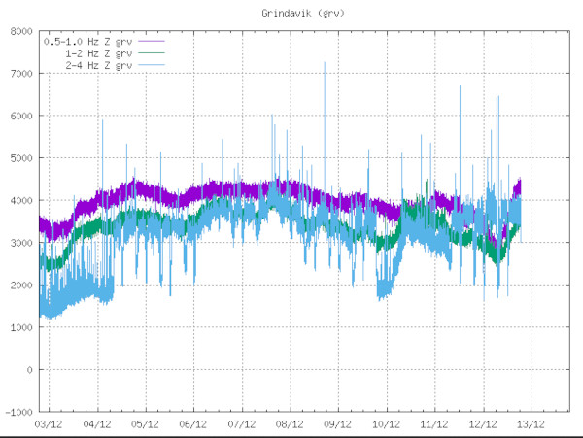
Task: Select the 2-4 Hz Z grv legend label
Action: click(98, 64)
